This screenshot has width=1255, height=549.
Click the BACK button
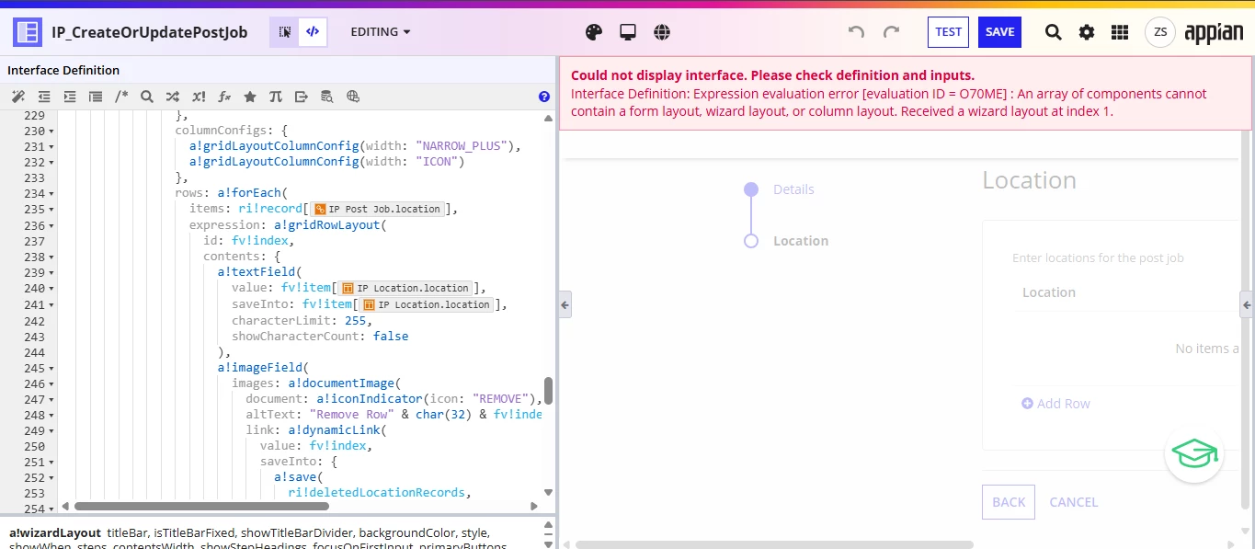click(1009, 502)
